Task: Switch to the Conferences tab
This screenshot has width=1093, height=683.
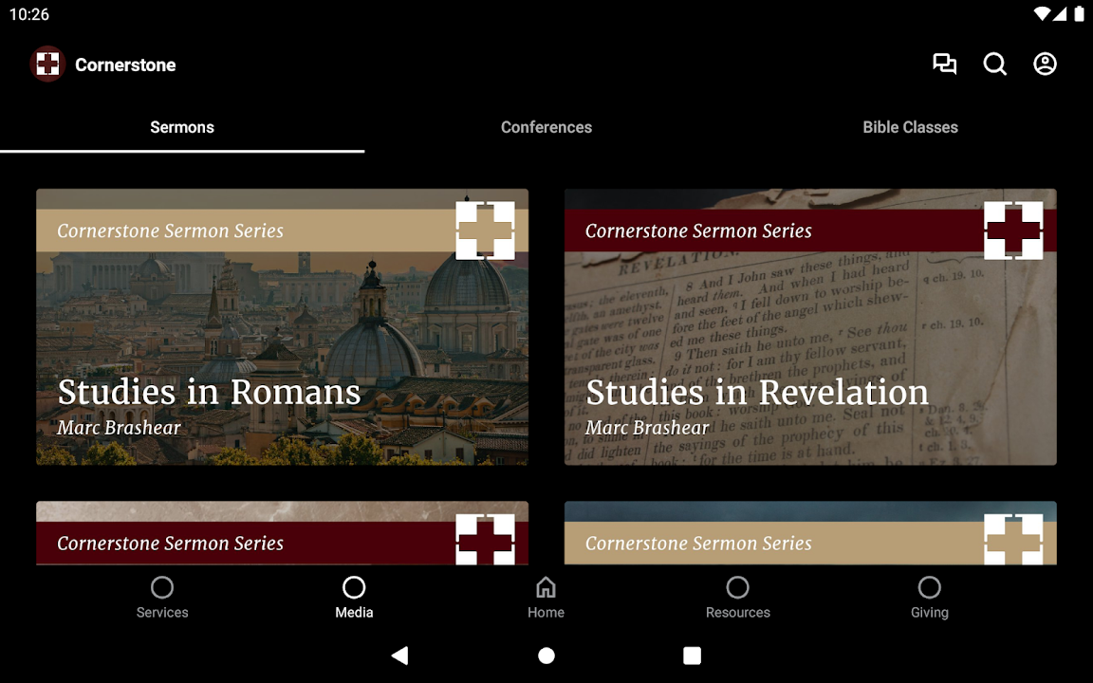Action: pos(546,127)
